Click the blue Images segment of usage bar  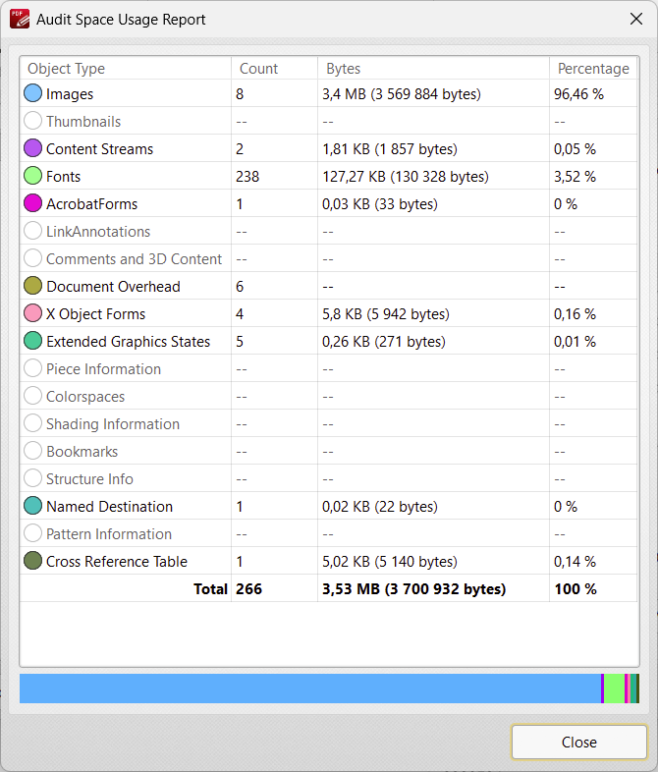(x=309, y=689)
